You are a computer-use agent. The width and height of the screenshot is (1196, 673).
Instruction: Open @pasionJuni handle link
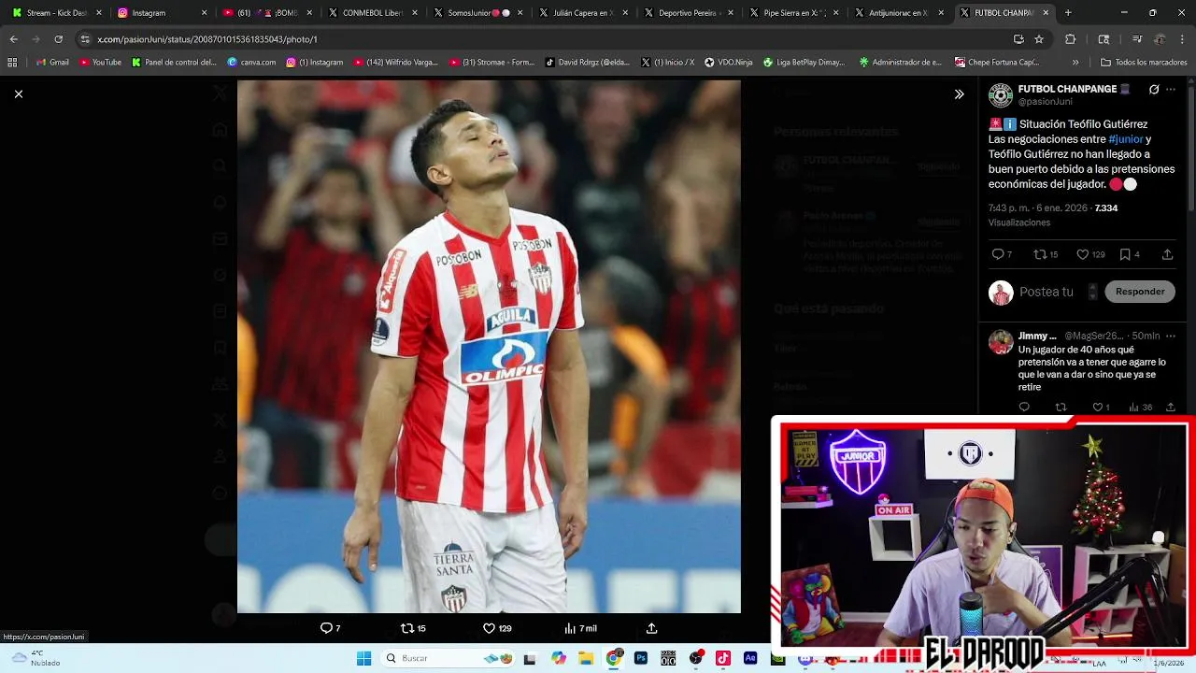[1046, 101]
